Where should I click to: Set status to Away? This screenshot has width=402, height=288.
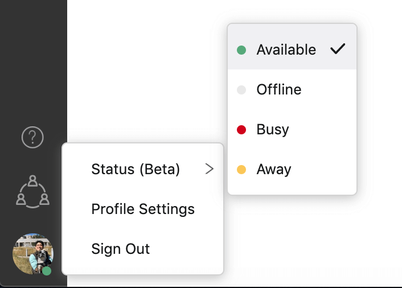(292, 170)
